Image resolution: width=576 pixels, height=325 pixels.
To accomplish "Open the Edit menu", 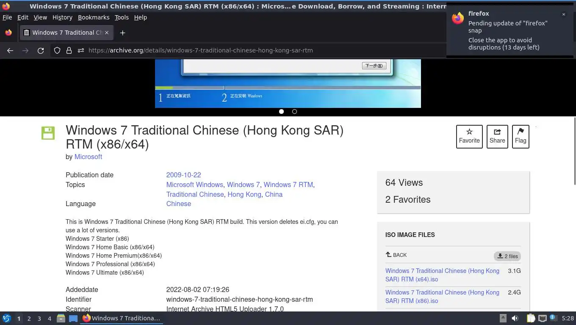I will [x=23, y=17].
